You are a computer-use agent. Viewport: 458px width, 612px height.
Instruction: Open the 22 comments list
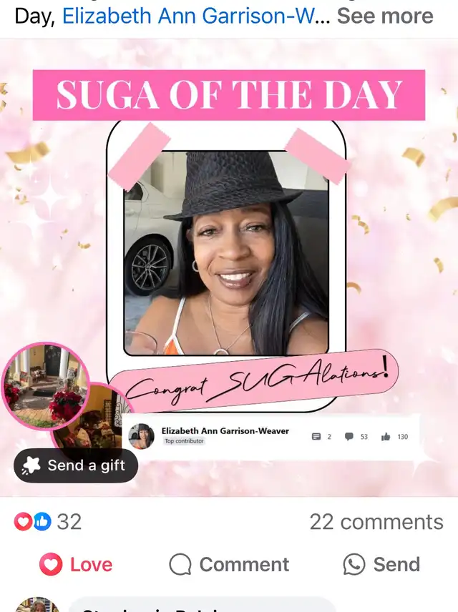[x=376, y=522]
